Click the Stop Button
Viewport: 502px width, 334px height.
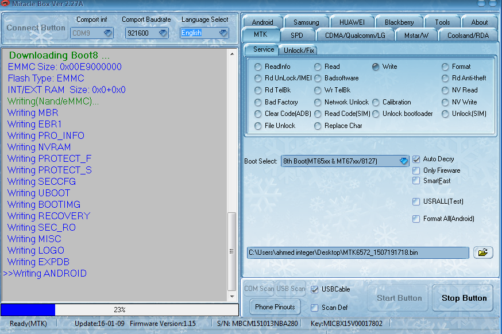464,298
